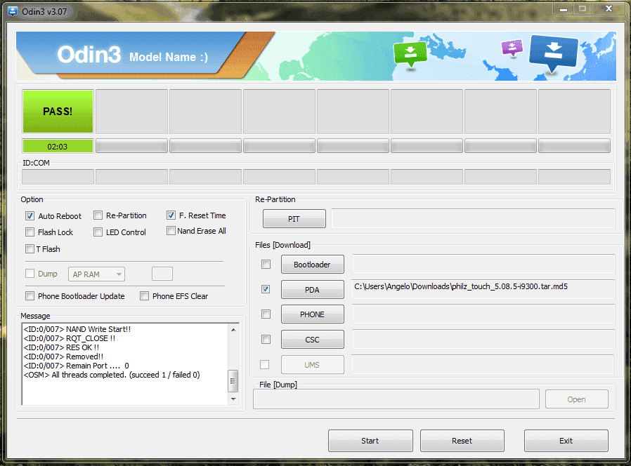This screenshot has height=466, width=631.
Task: Click 'All threads completed' log line
Action: [112, 375]
